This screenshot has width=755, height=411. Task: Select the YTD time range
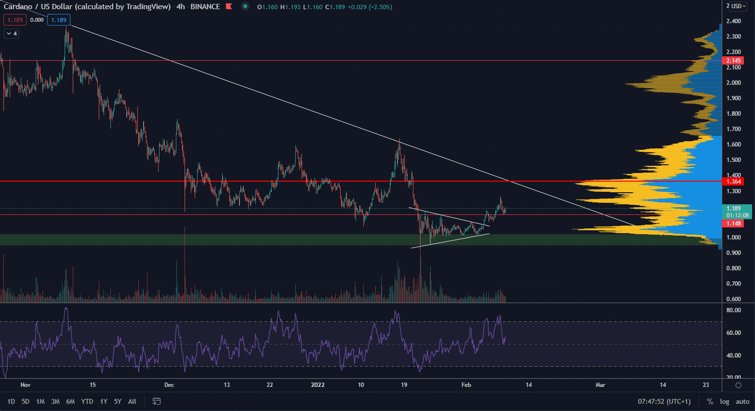[87, 401]
